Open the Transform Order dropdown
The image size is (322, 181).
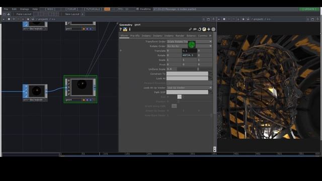pos(189,41)
